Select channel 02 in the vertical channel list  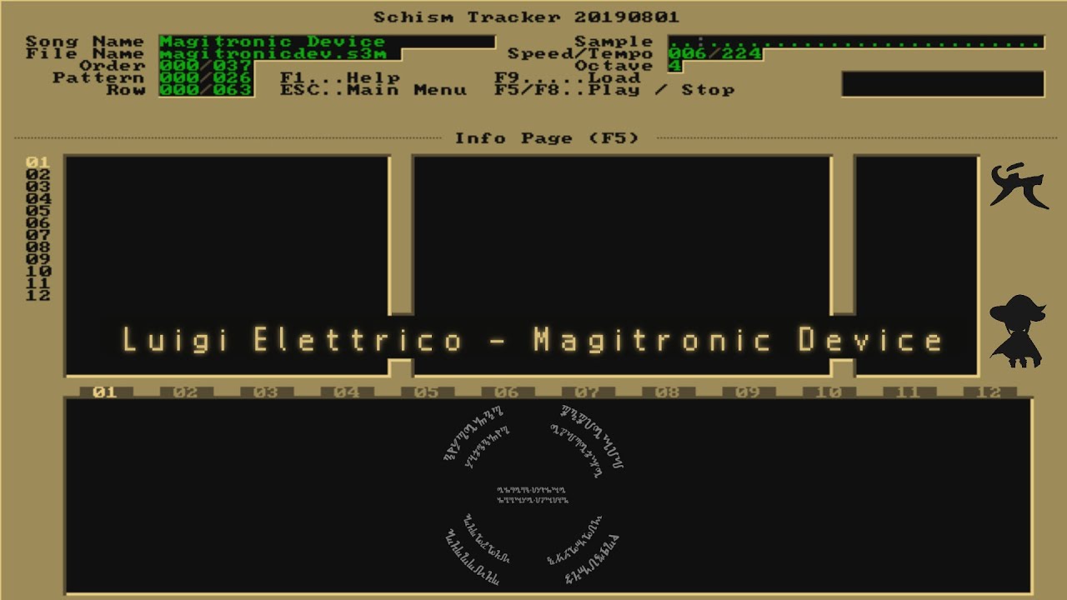tap(38, 174)
